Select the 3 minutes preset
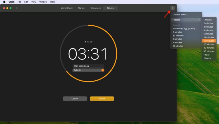 (209, 27)
